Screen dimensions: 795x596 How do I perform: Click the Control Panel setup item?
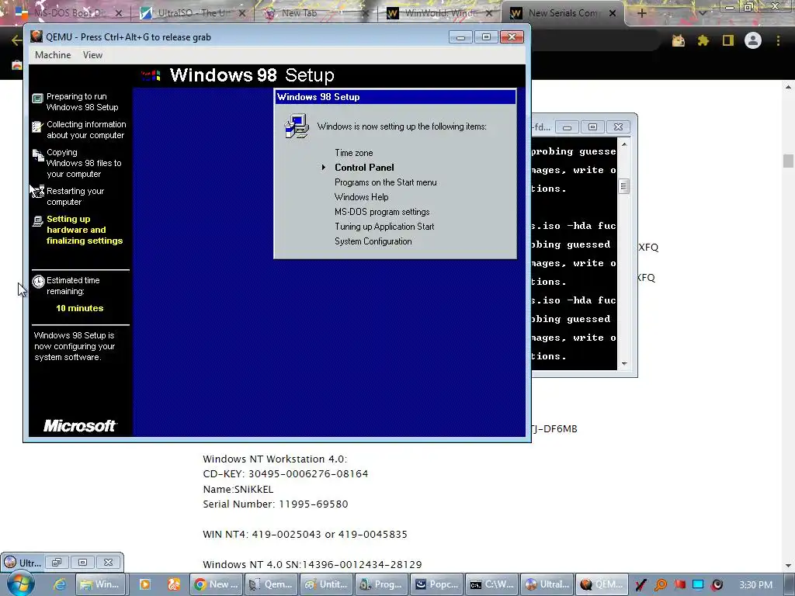364,168
